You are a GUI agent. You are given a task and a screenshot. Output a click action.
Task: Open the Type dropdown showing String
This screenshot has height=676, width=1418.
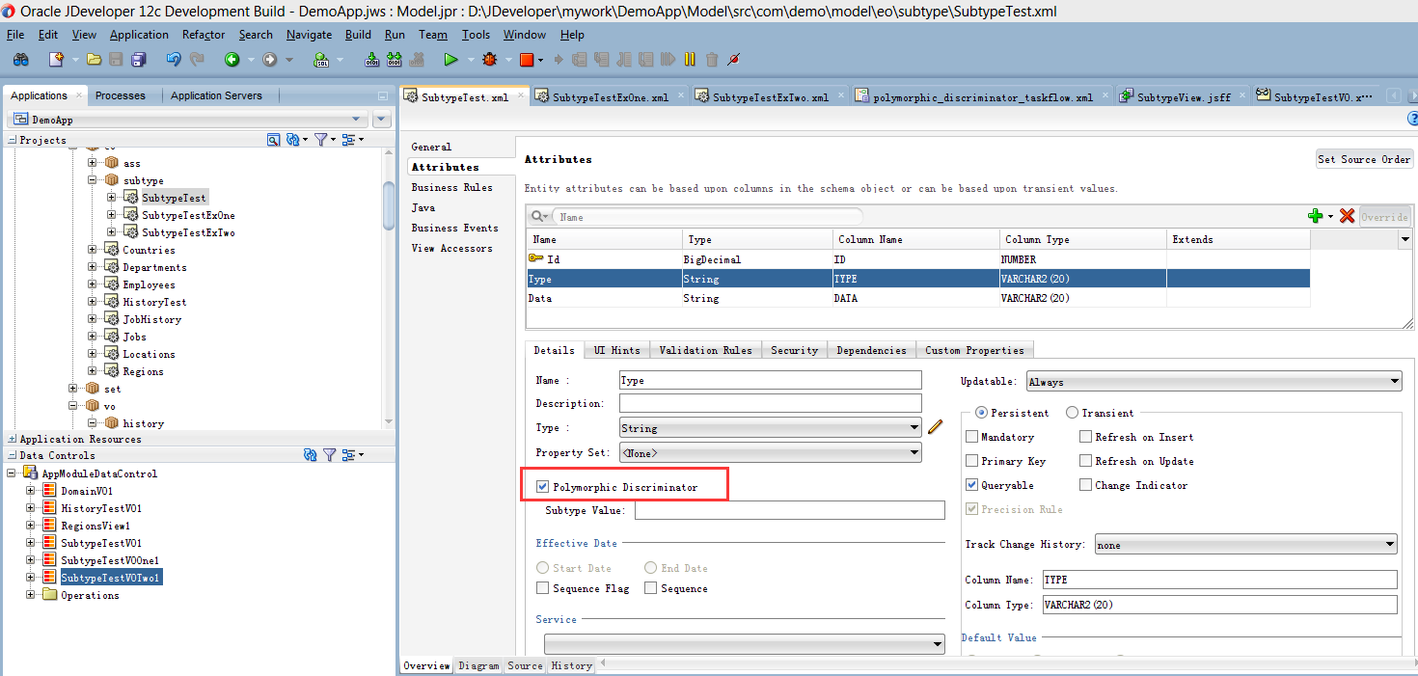point(771,428)
